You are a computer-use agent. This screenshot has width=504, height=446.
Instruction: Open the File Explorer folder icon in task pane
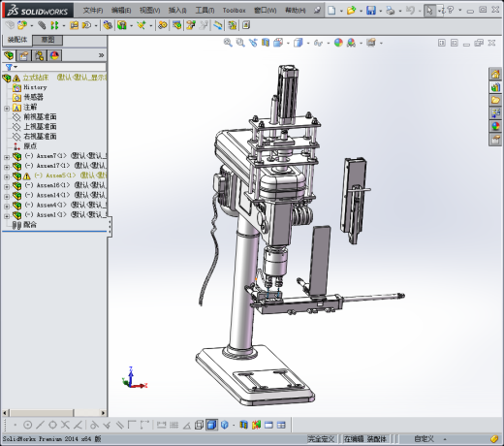[495, 100]
